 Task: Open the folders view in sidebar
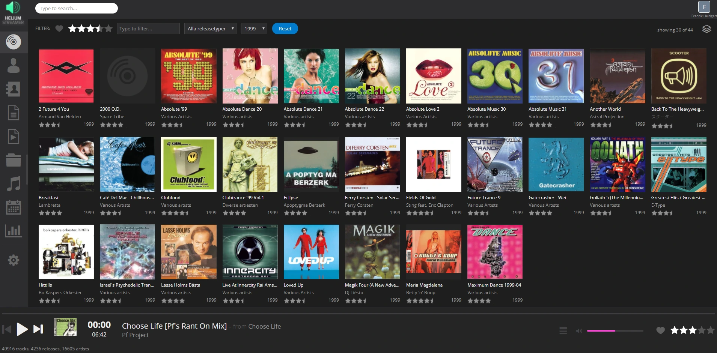[x=14, y=160]
